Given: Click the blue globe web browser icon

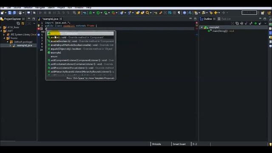Looking at the screenshot, I should [184, 13].
